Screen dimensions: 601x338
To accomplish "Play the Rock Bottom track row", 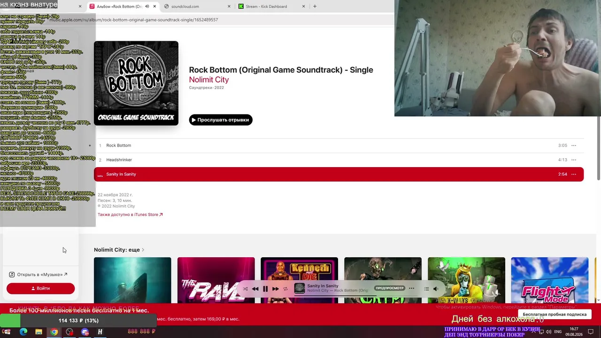I will (339, 146).
